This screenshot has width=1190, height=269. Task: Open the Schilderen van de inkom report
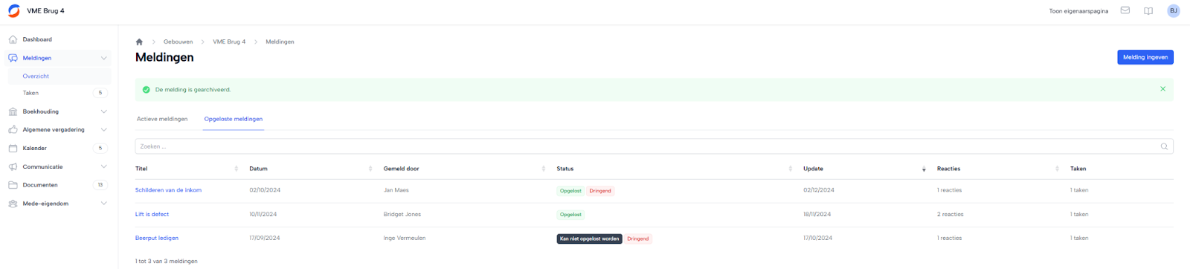pyautogui.click(x=168, y=190)
